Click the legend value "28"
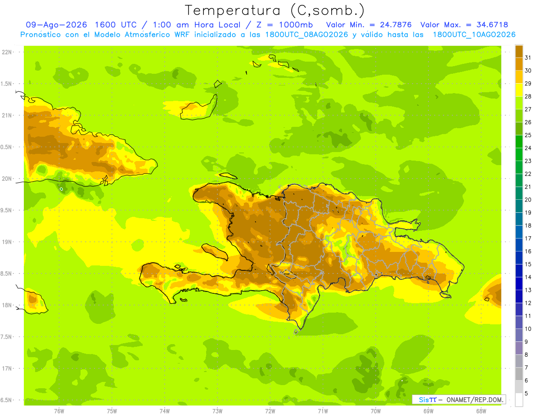540x417 pixels. pos(528,96)
